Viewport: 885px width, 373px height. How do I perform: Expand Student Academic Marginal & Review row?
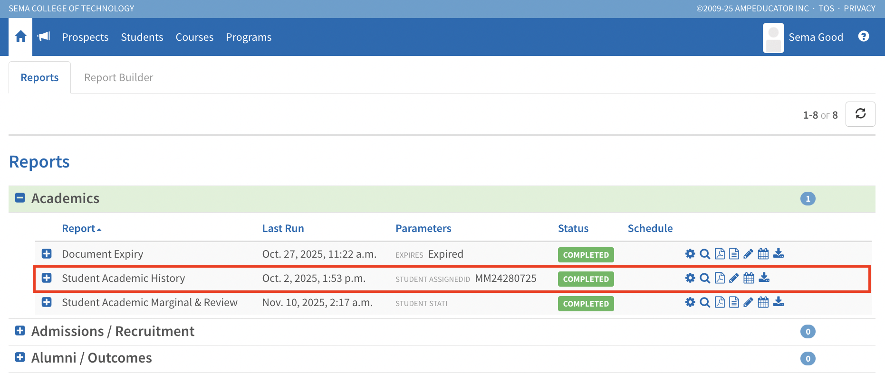[47, 302]
